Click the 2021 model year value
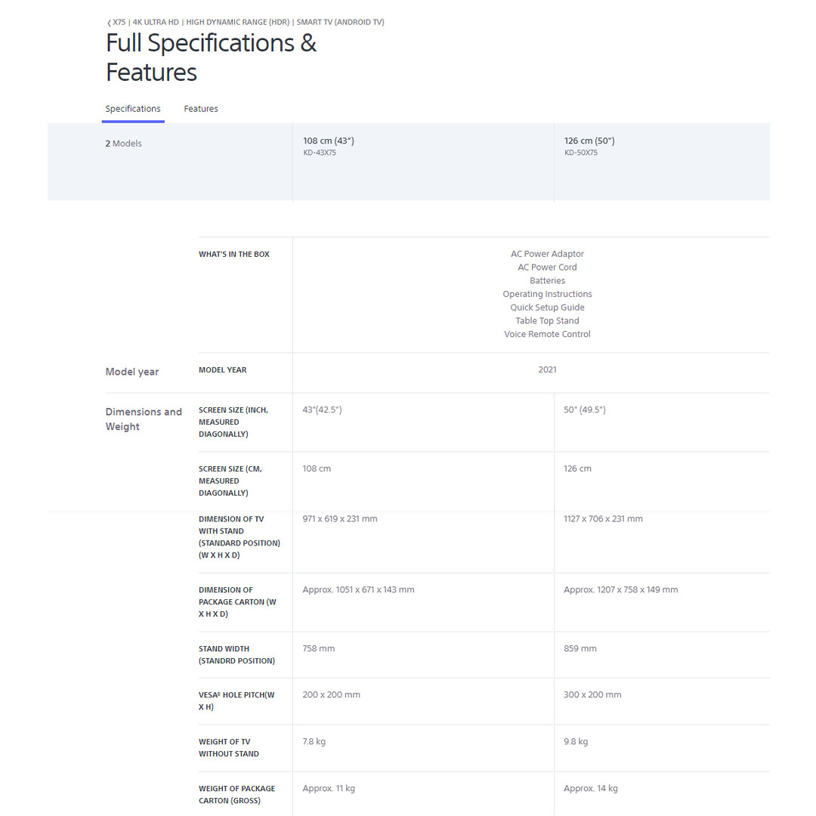This screenshot has width=816, height=816. 547,369
